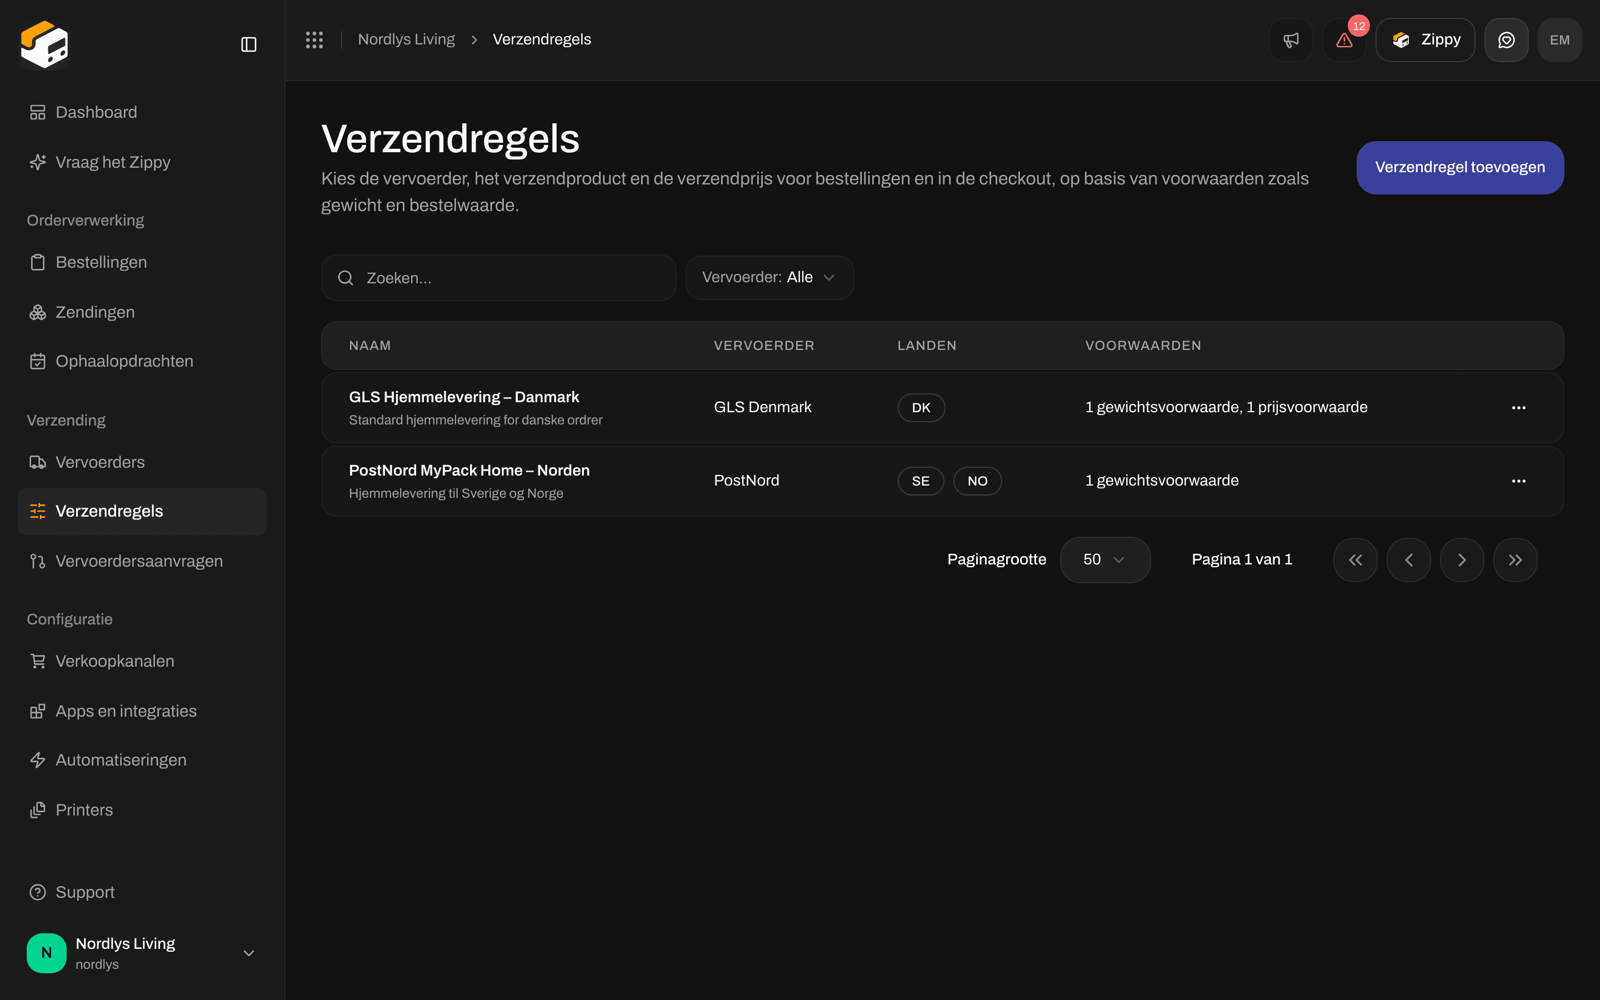The height and width of the screenshot is (1000, 1600).
Task: Click the NO country badge
Action: pos(977,481)
